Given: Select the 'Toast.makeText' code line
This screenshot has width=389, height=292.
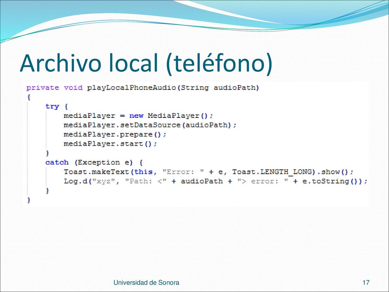Looking at the screenshot, I should (x=209, y=172).
